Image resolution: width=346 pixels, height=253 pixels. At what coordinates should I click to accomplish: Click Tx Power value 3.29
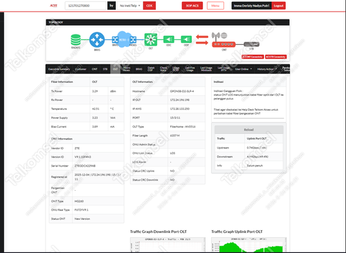[x=95, y=91]
